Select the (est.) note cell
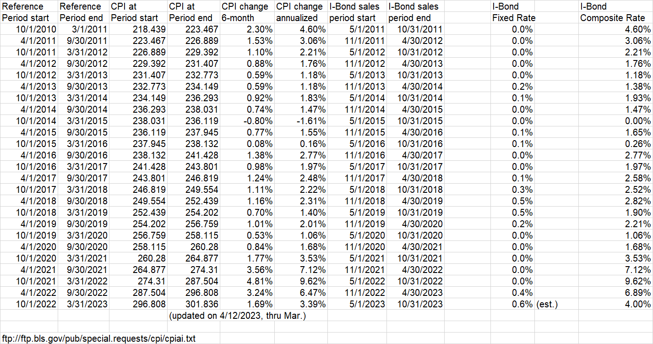The image size is (653, 344). [x=556, y=304]
